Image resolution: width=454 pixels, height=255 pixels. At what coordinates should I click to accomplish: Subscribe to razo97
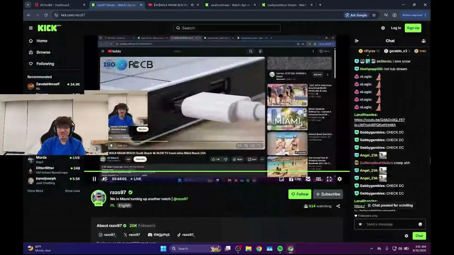click(x=328, y=194)
